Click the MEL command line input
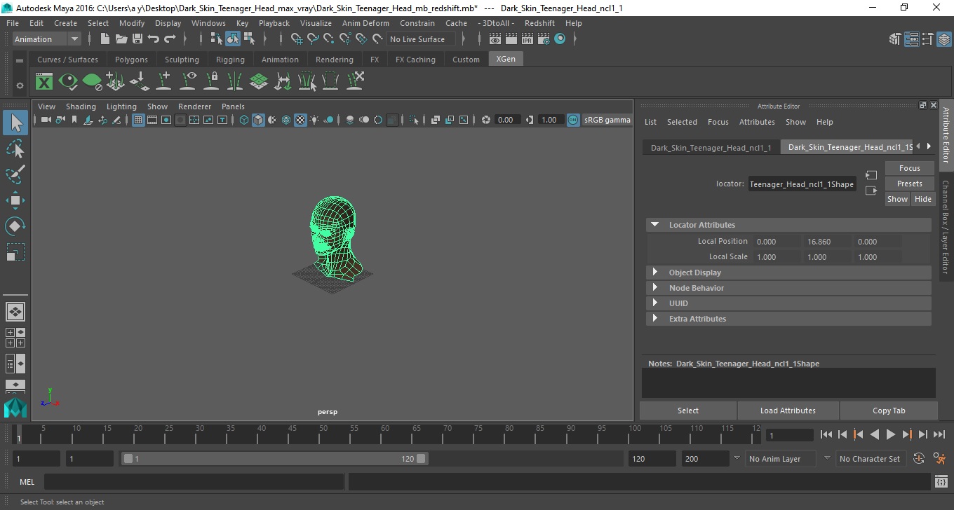The image size is (954, 510). click(194, 482)
